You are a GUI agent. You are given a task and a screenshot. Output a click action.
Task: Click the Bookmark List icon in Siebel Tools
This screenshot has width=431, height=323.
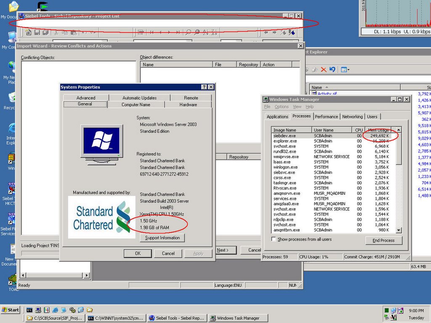coord(292,32)
